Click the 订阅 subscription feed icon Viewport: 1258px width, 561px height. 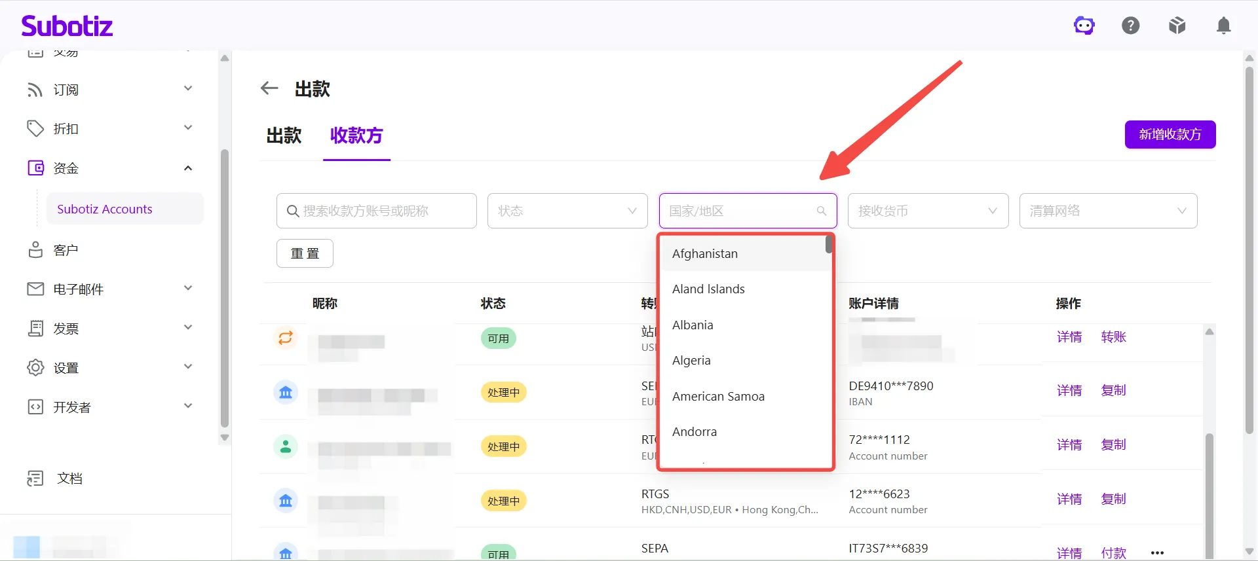(35, 90)
